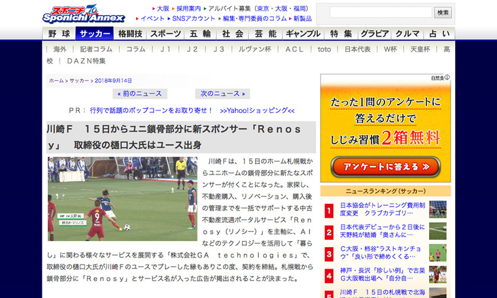Viewport: 497px width, 298px height.
Task: Click the ad info icon above the banner
Action: (441, 78)
